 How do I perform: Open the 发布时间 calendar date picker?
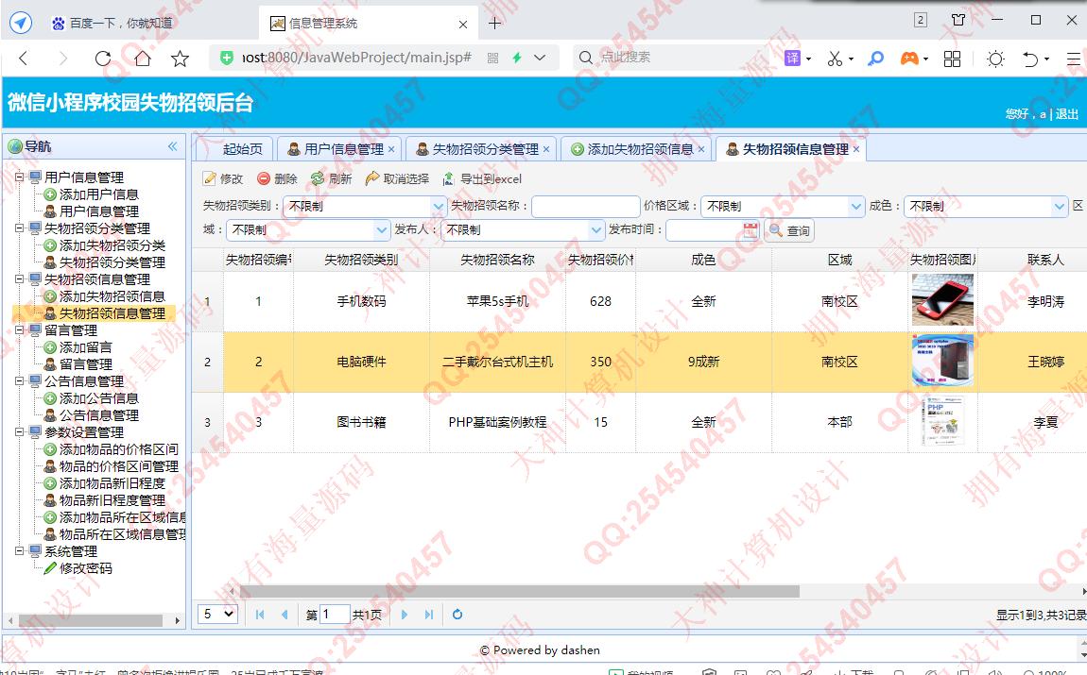click(751, 229)
